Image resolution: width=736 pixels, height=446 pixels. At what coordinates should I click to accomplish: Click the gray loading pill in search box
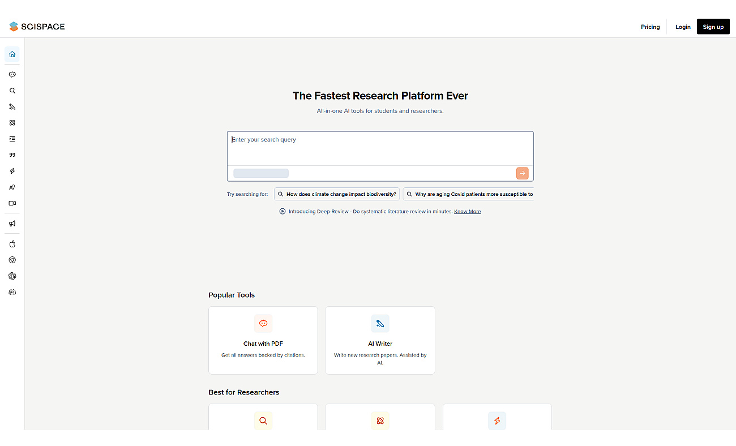tap(261, 173)
